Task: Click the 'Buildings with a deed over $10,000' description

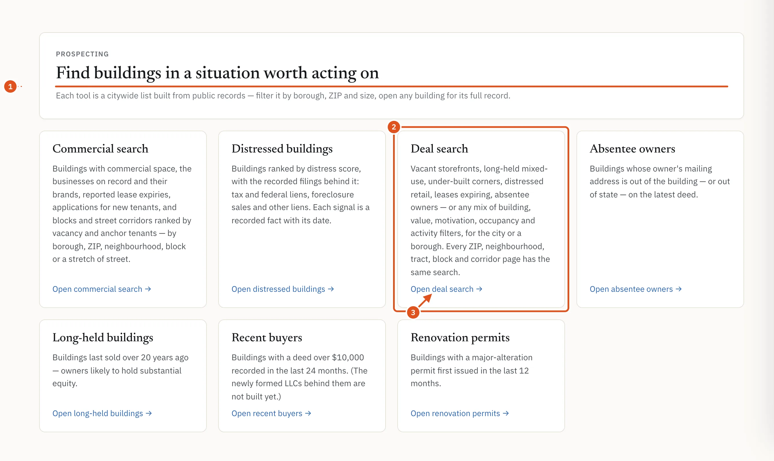Action: (299, 377)
